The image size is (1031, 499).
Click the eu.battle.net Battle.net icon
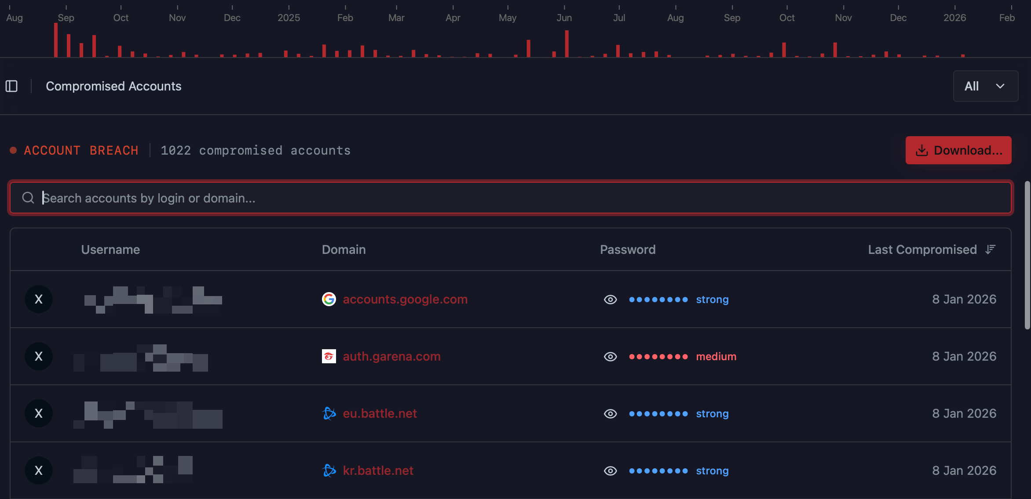[329, 413]
